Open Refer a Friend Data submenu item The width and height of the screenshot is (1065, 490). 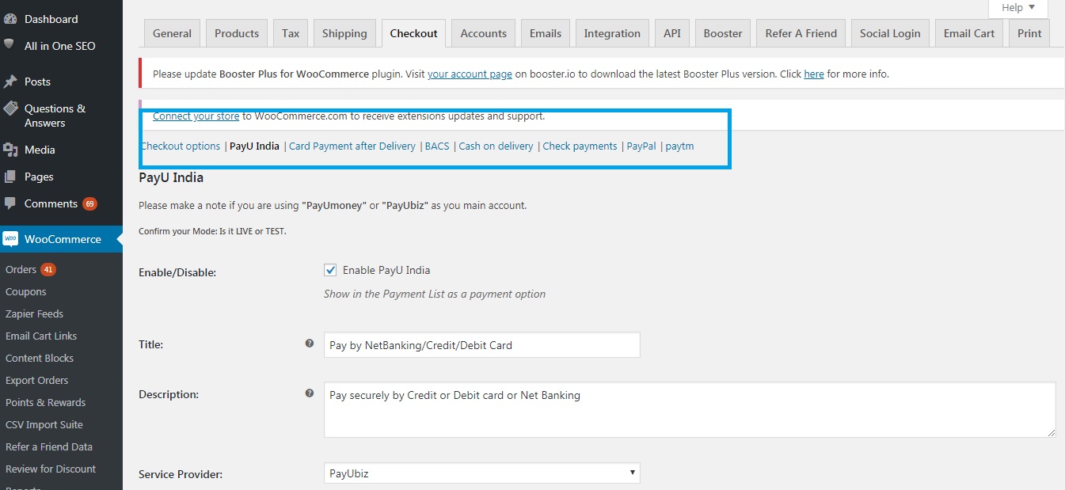pyautogui.click(x=49, y=446)
